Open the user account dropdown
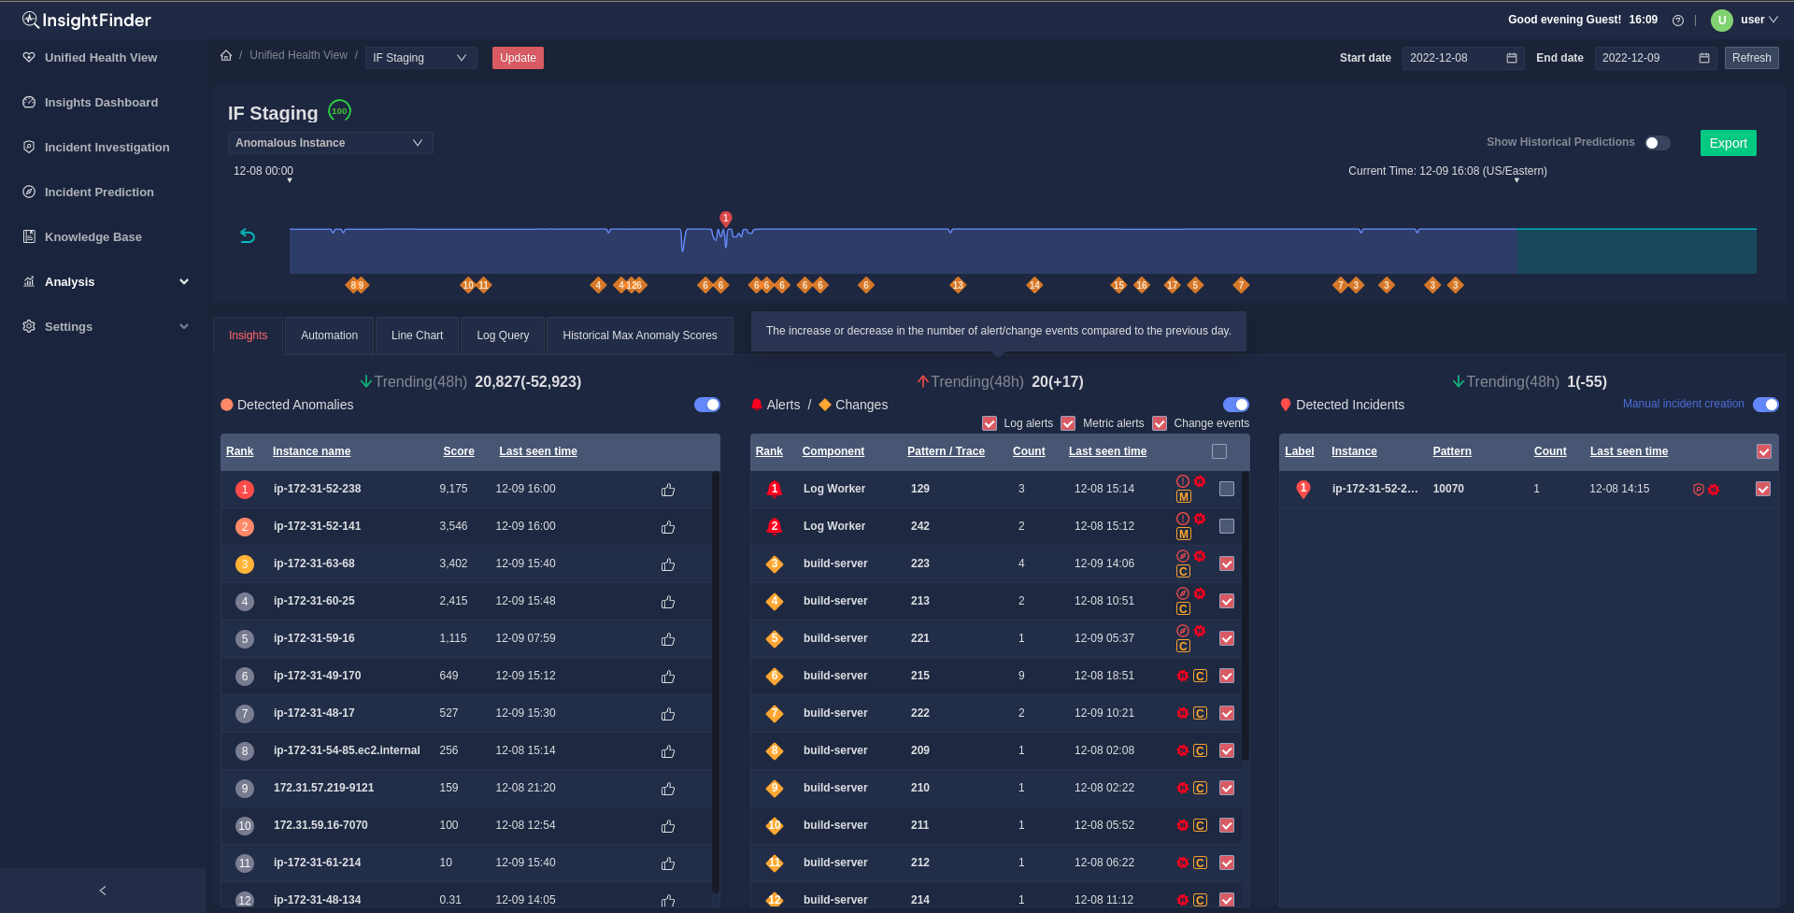 coord(1758,20)
